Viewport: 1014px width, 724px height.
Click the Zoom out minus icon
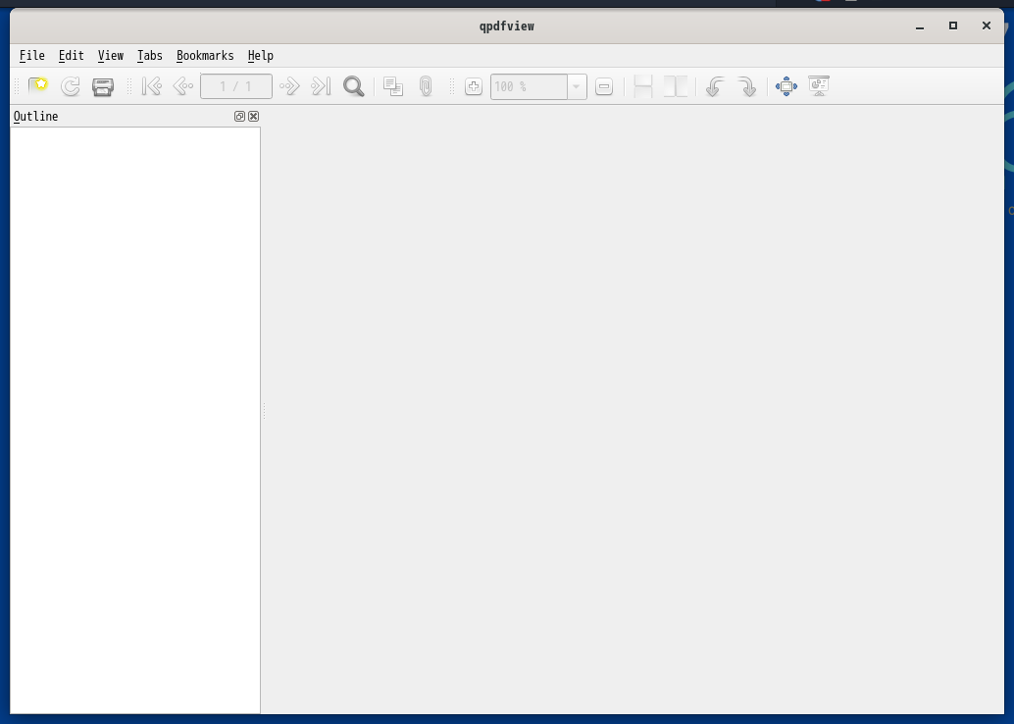click(x=604, y=86)
